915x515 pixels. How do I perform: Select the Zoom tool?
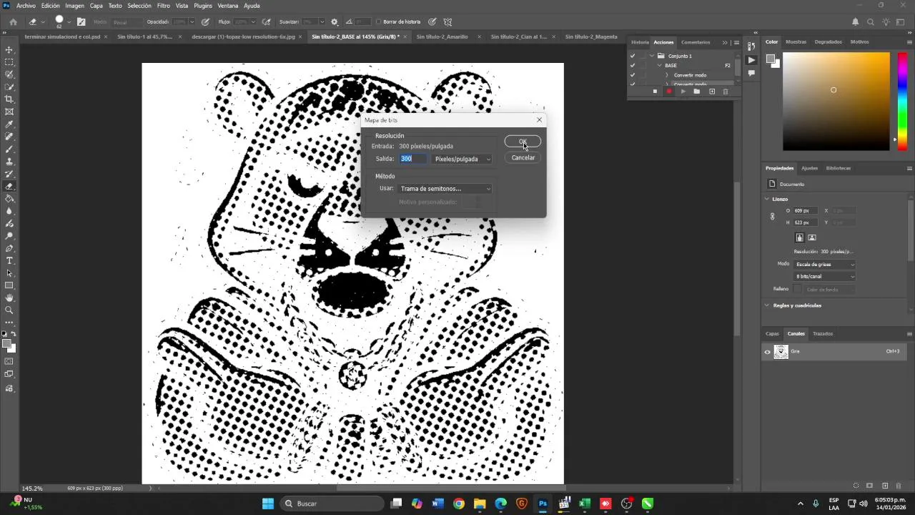click(x=9, y=310)
